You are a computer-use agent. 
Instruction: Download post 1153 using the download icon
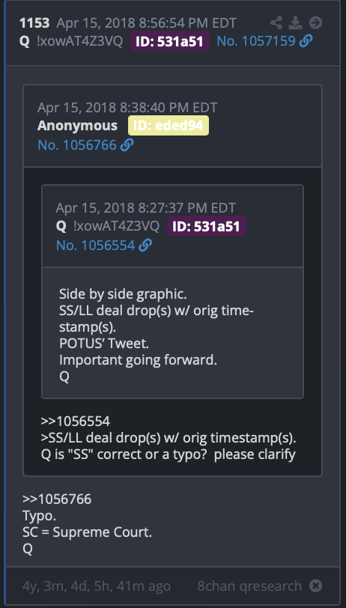(296, 23)
